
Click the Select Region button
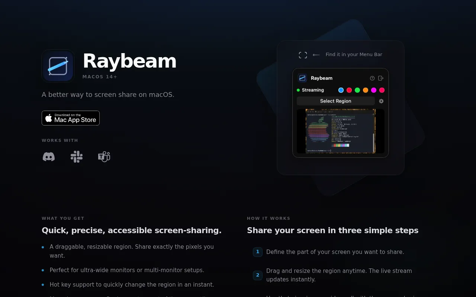coord(336,101)
